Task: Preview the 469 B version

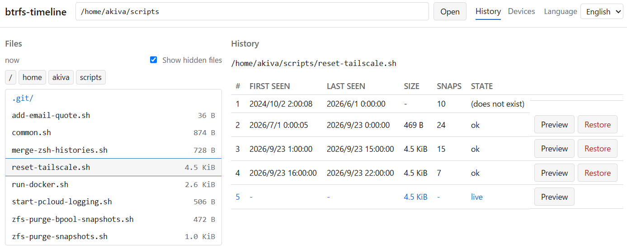Action: point(554,125)
